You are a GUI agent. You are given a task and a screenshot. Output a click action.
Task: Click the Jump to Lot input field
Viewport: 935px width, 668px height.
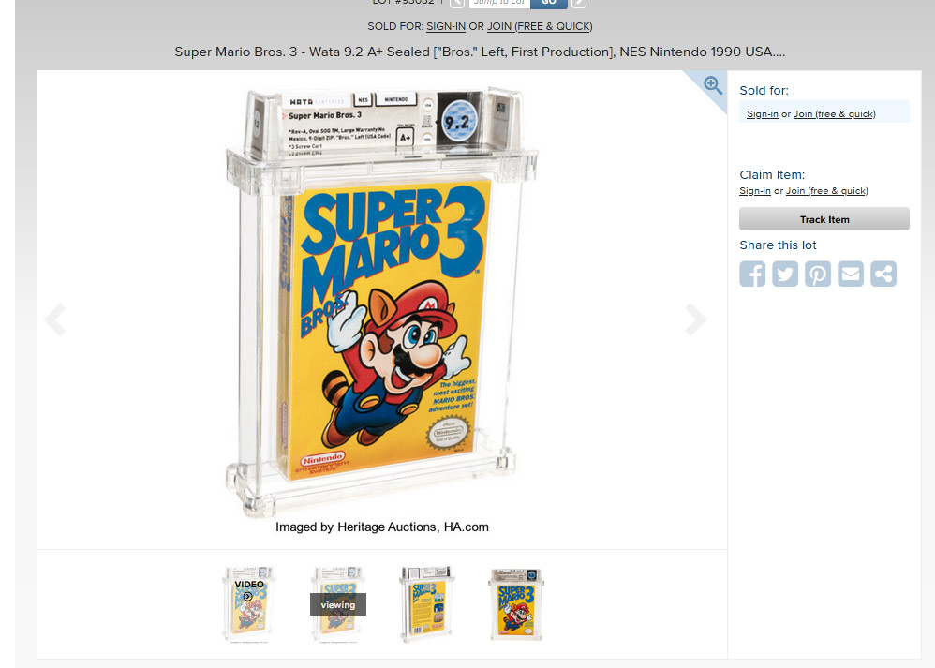[499, 3]
